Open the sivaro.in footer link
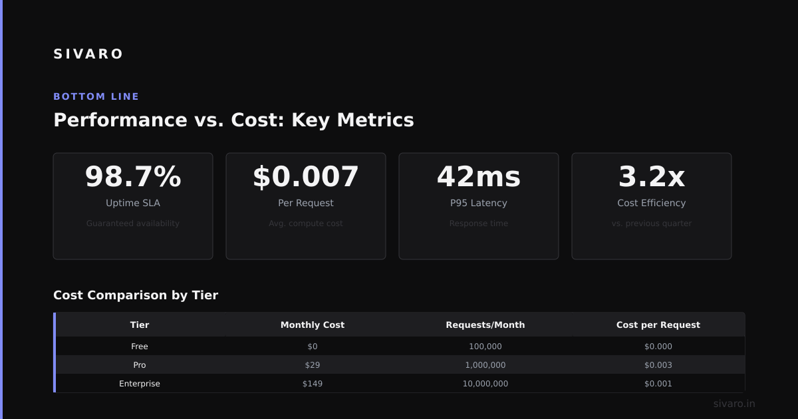This screenshot has width=798, height=419. tap(734, 404)
